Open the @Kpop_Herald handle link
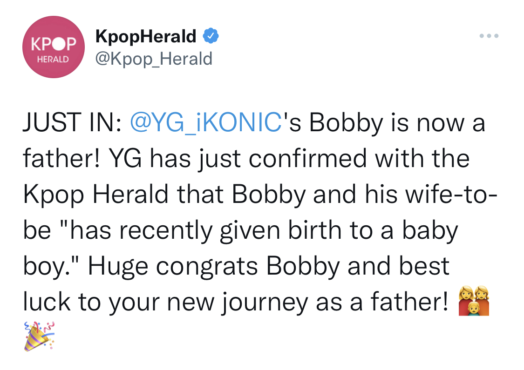Screen dimensions: 524x370 [x=154, y=59]
